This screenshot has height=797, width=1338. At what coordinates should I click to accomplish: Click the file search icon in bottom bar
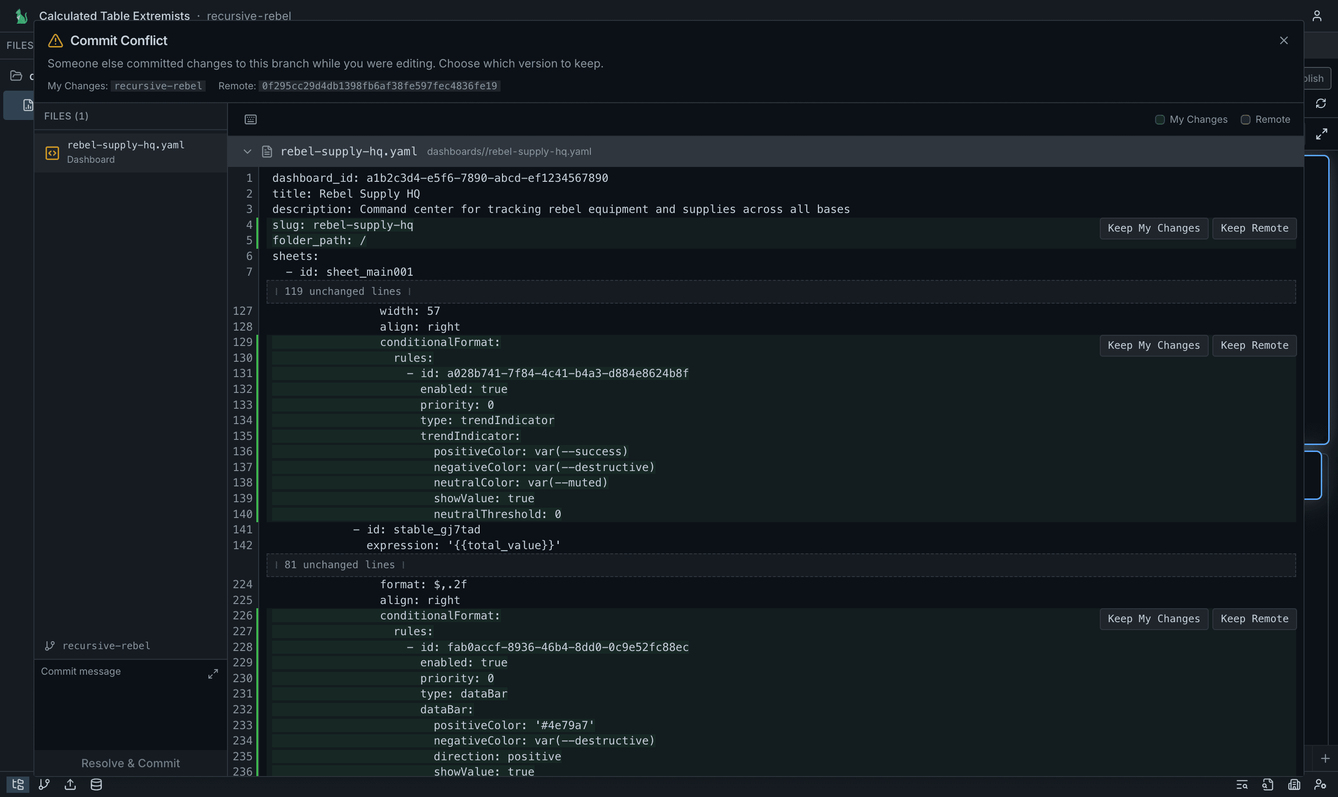[x=1268, y=784]
